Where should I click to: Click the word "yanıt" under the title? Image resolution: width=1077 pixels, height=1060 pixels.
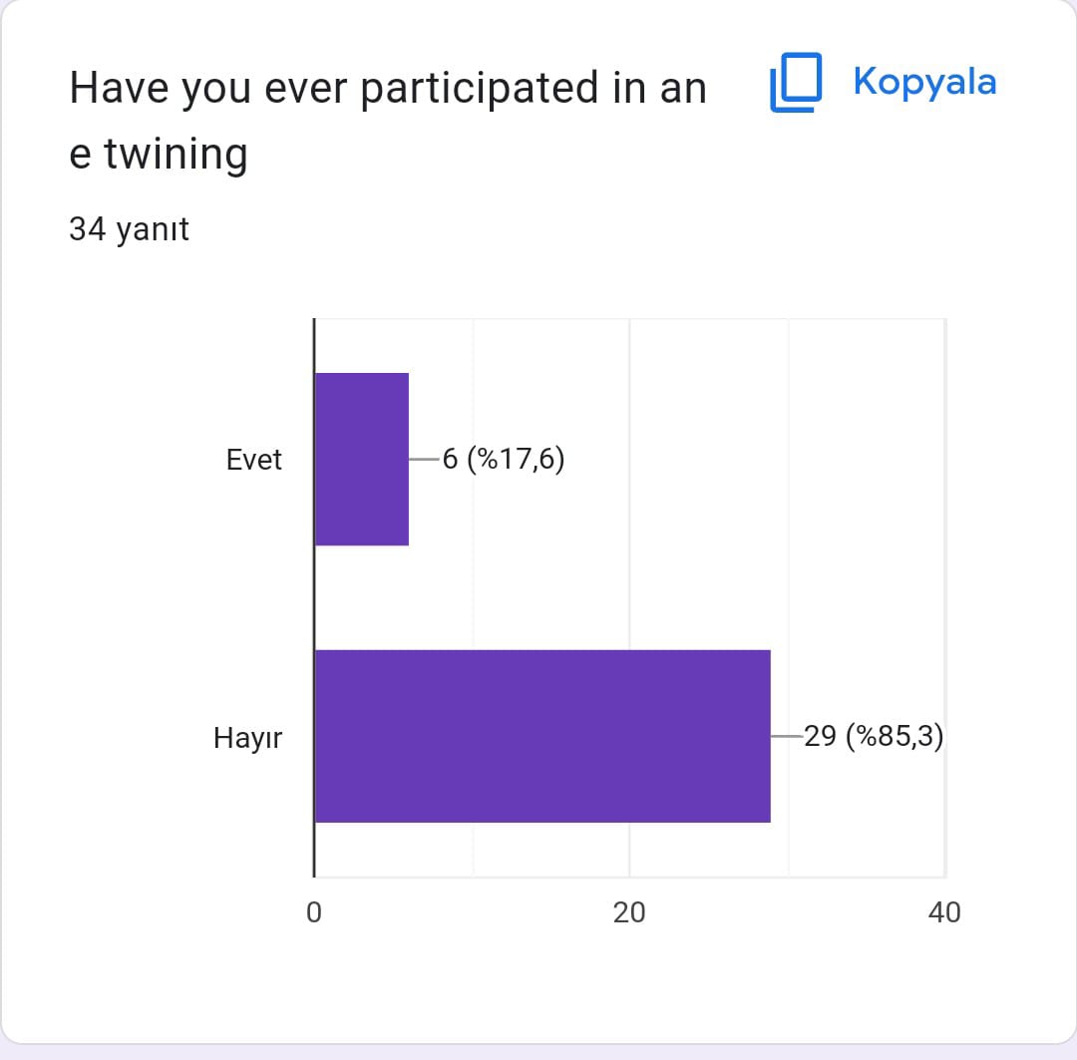(x=153, y=230)
